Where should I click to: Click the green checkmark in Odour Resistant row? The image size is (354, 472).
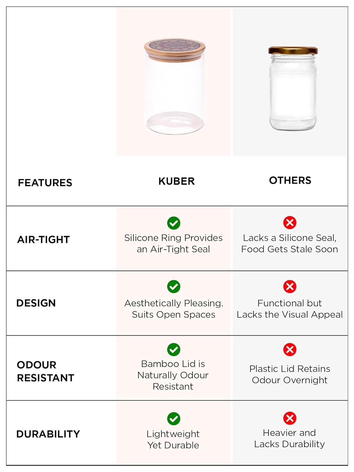(174, 350)
